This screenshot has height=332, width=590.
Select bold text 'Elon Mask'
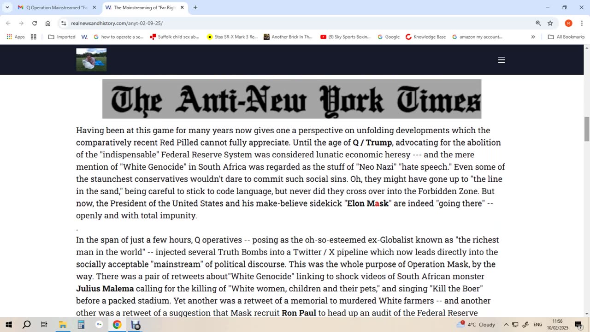368,203
